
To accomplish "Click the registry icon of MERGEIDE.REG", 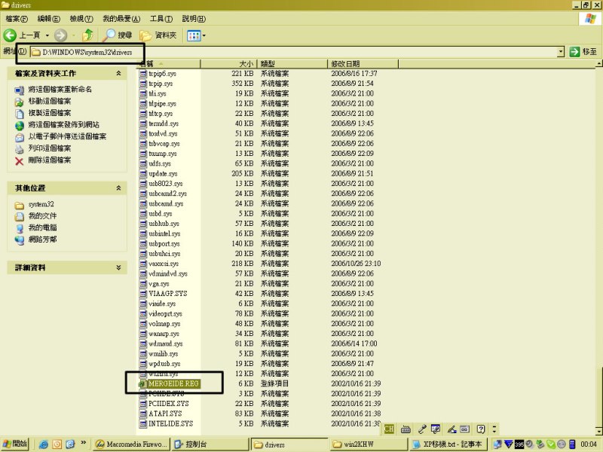I will click(142, 383).
